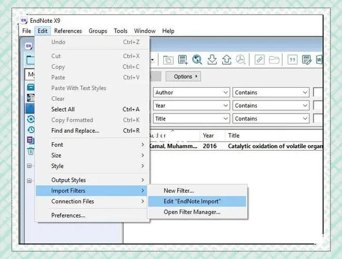Open the Options dropdown button

coord(183,77)
